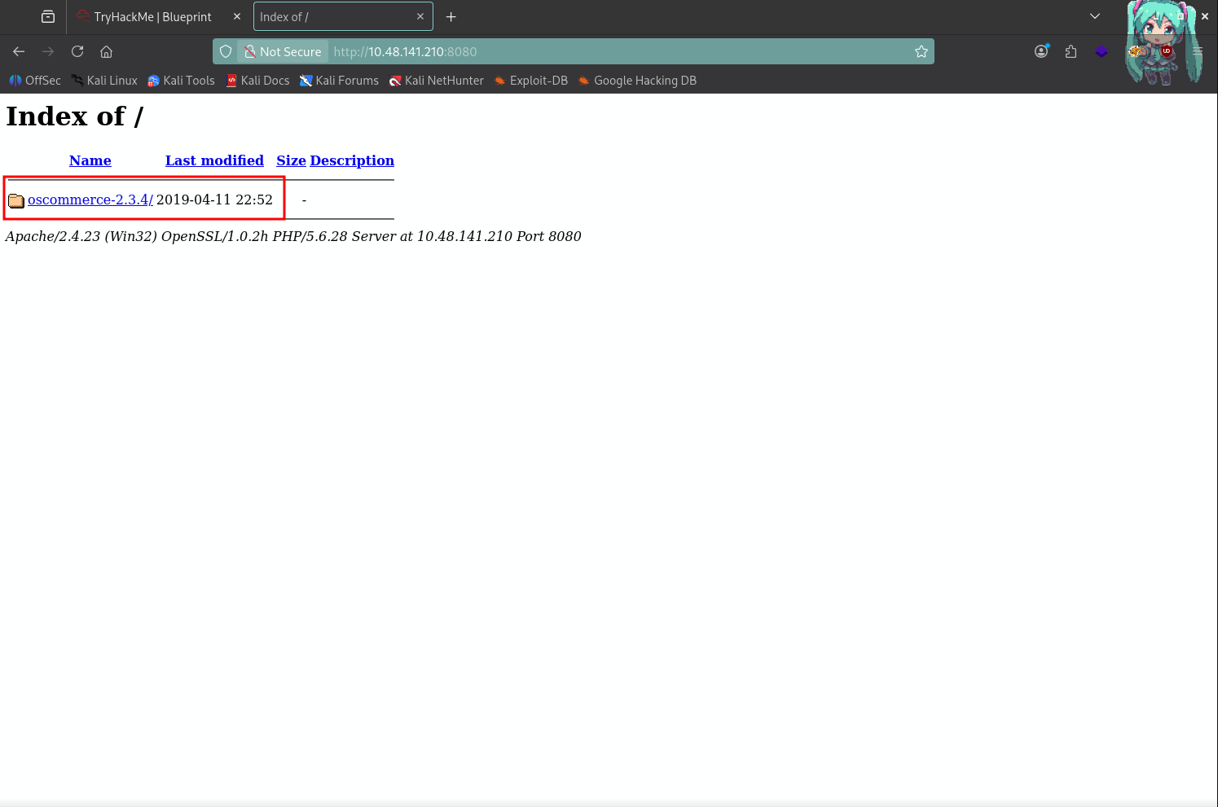Open the Firefox account icon
Screen dimensions: 1218x807
(1041, 51)
